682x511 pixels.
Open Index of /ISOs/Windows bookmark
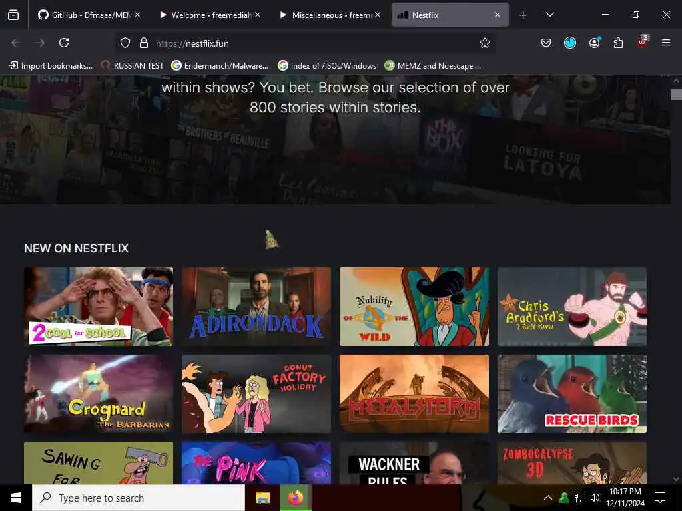click(327, 66)
